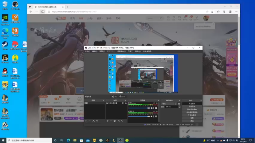Viewport: 255px width, 143px height.
Task: Click the 开始录制 start recording button
Action: click(192, 106)
